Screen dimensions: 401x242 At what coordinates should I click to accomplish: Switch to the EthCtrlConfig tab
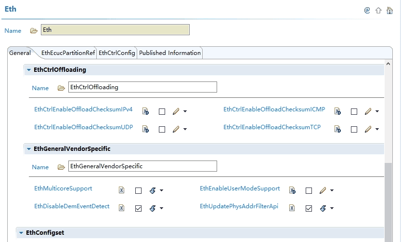pos(117,53)
